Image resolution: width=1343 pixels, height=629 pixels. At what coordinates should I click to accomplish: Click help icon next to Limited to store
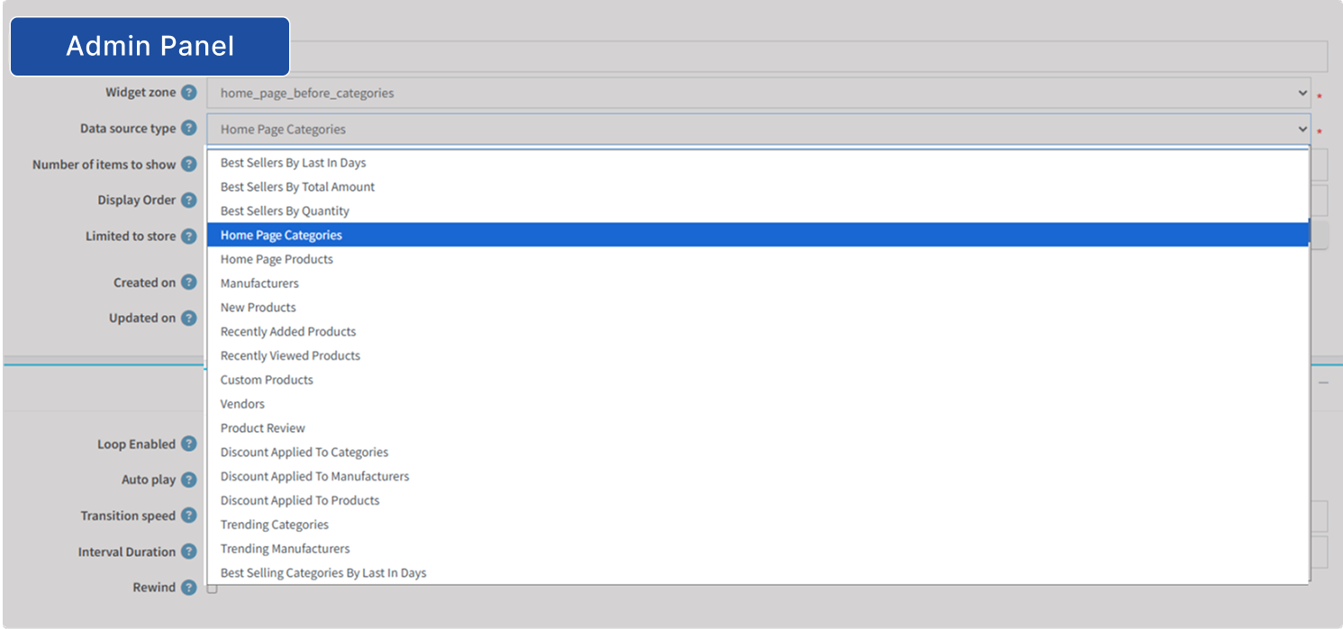188,237
